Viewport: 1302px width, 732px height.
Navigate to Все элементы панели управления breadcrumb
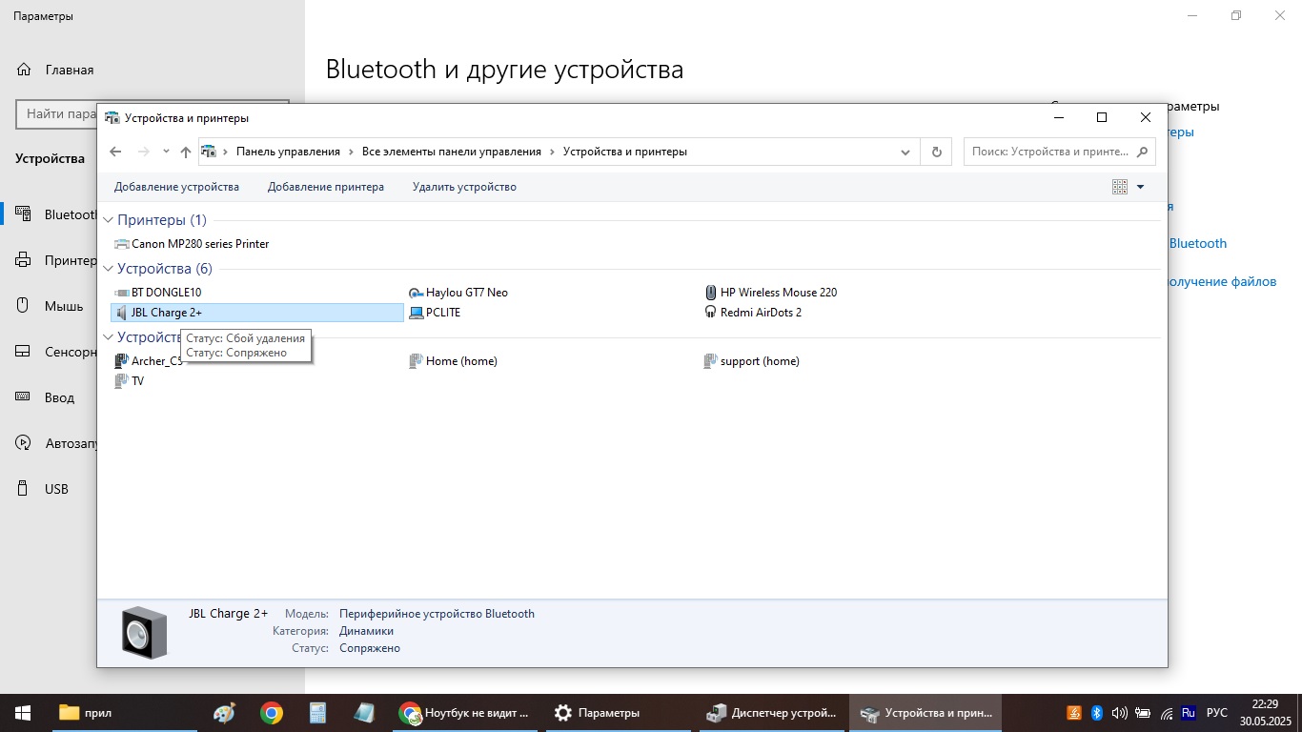[452, 152]
